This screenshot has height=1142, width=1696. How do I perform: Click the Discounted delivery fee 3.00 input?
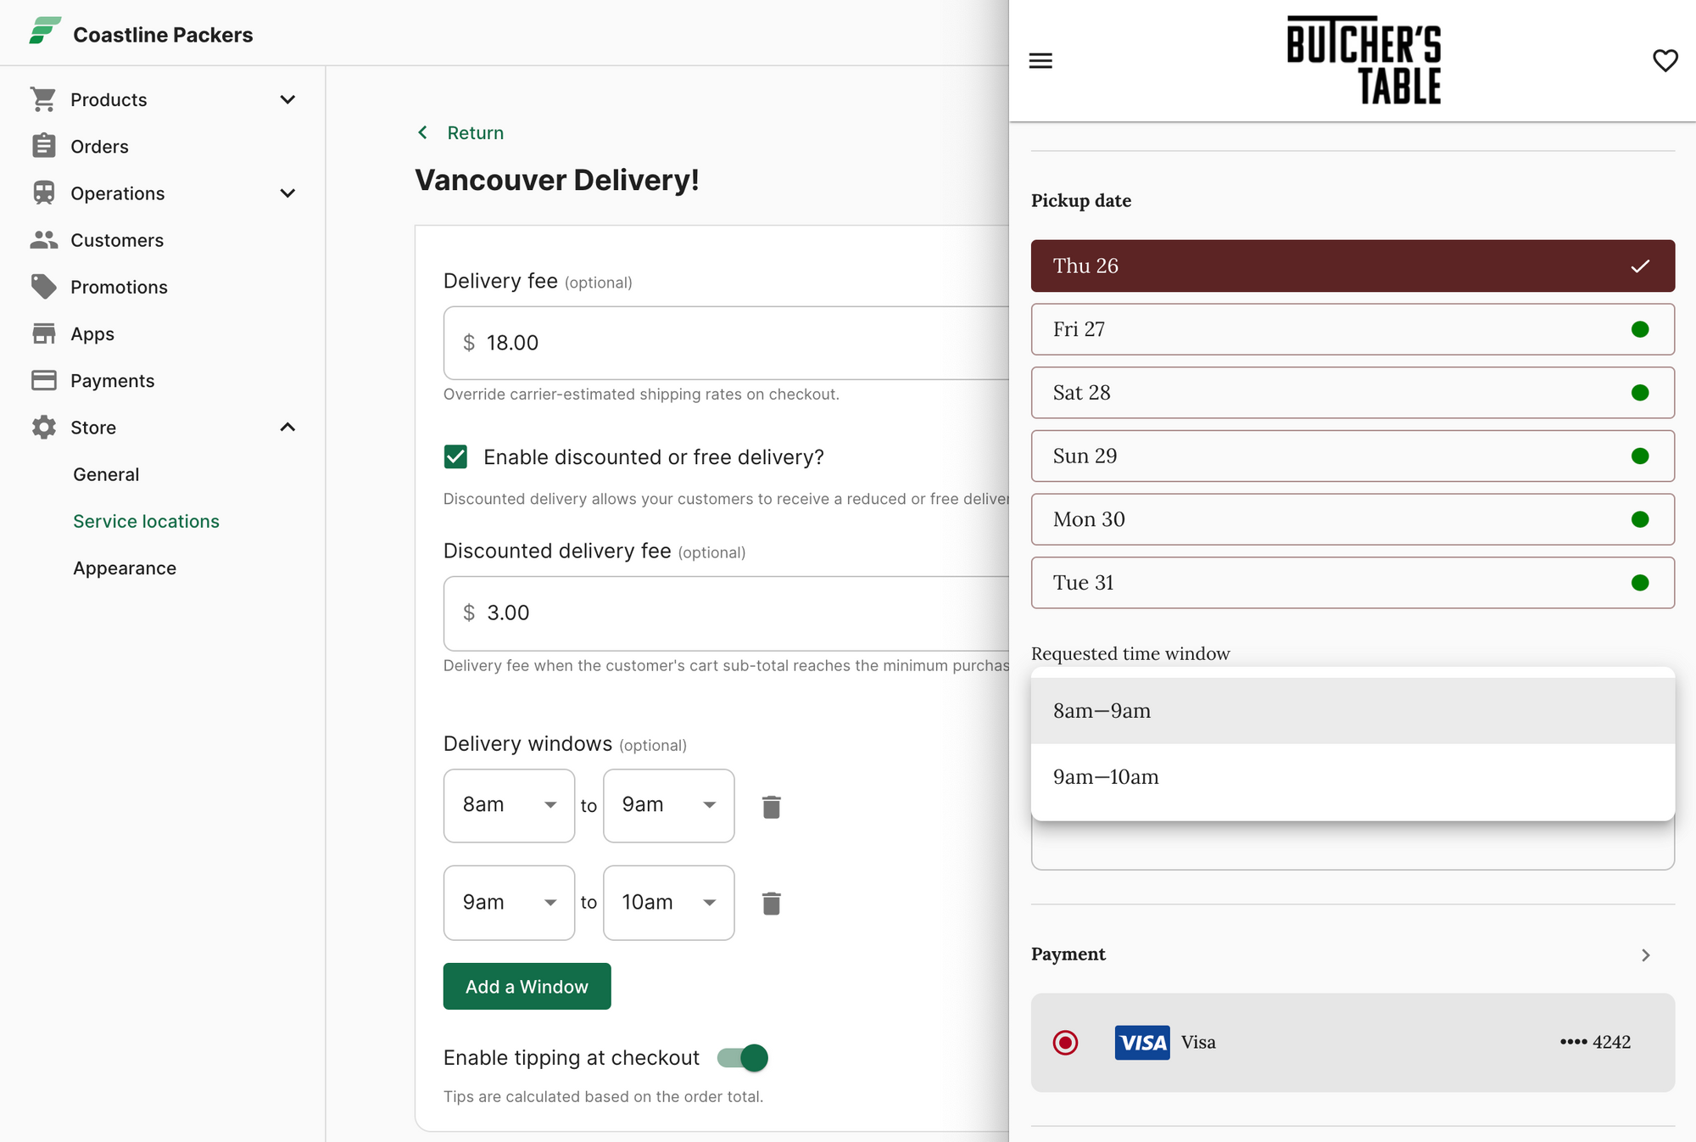[x=726, y=613]
